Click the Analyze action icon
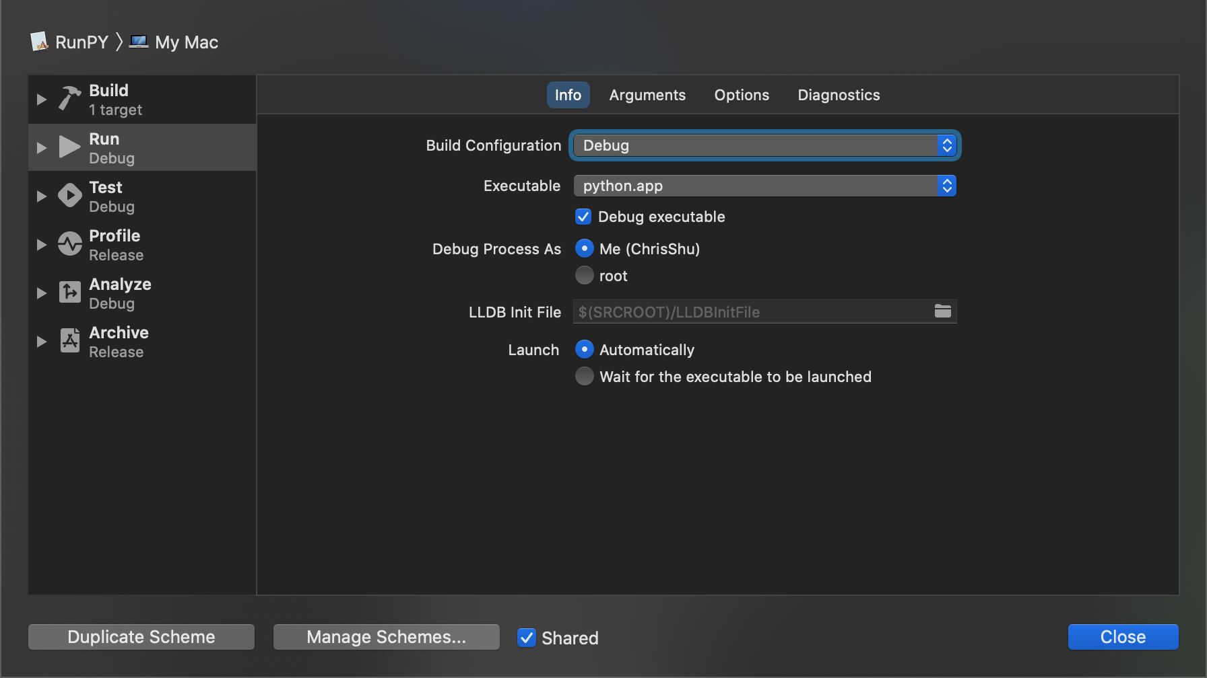Screen dimensions: 1207x678 [x=69, y=292]
